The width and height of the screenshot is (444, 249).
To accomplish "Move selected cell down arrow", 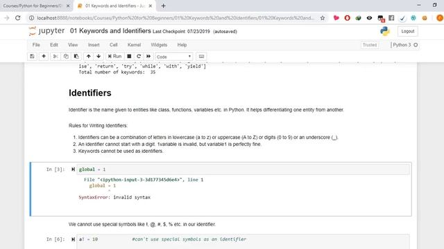I will [99, 57].
